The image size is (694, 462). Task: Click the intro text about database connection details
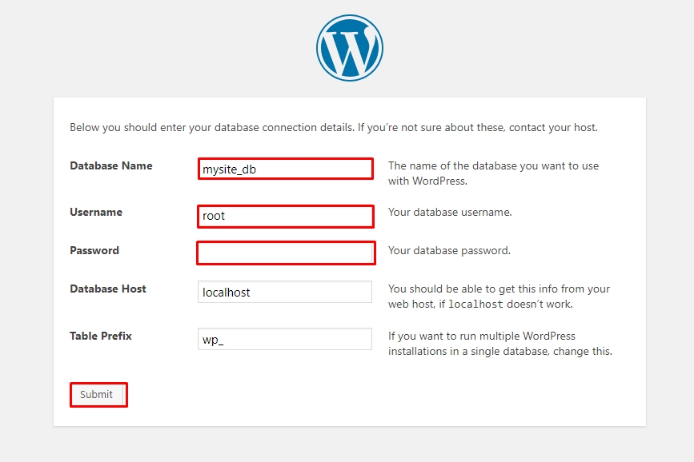[x=334, y=127]
